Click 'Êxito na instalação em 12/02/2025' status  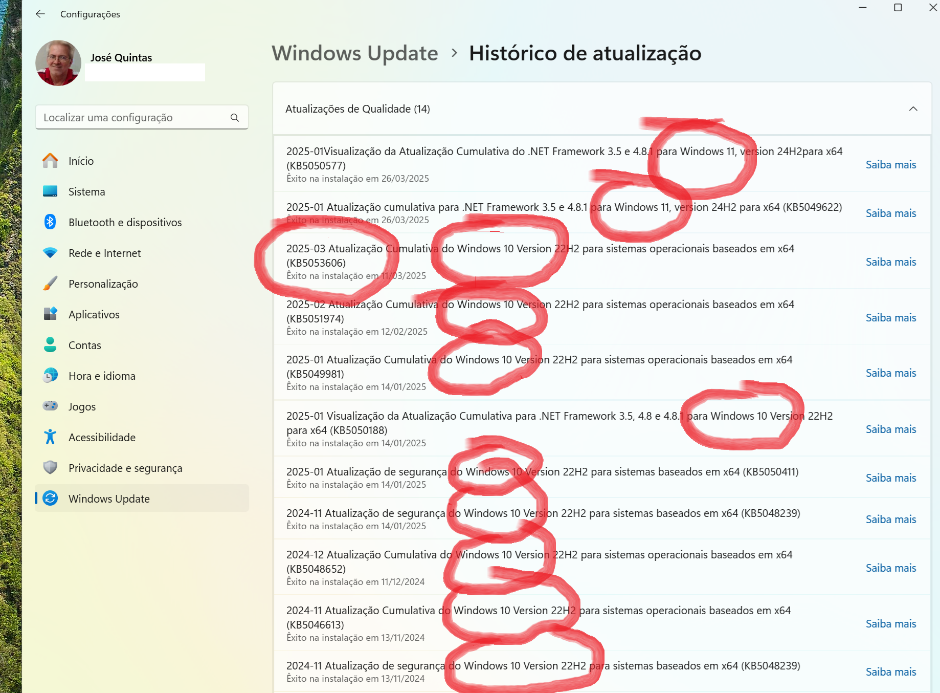357,332
